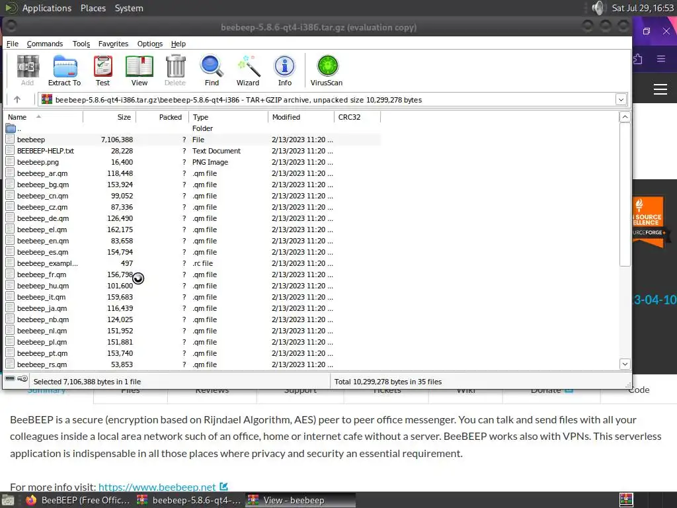Click the Delete trash icon
This screenshot has height=508, width=677.
point(175,67)
